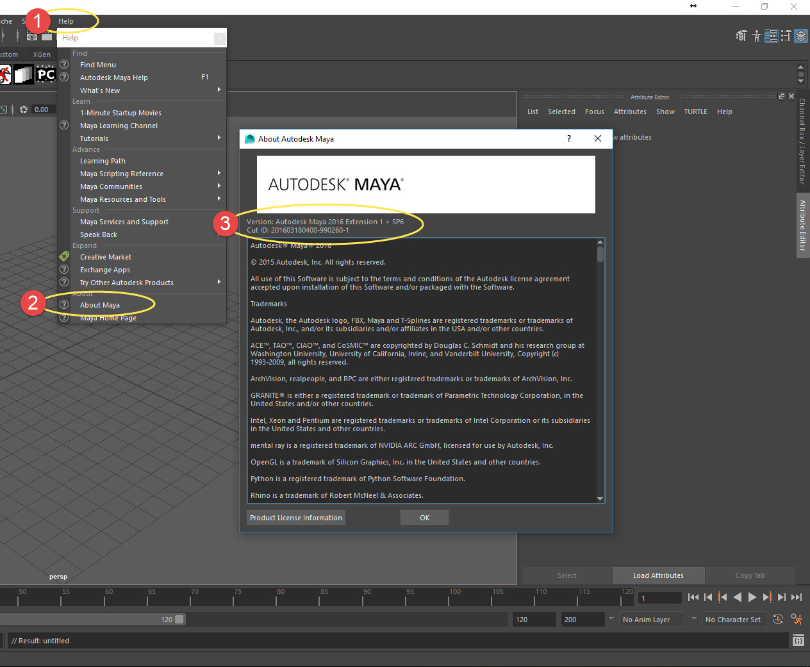The height and width of the screenshot is (667, 810).
Task: Go to start of playback range
Action: [x=693, y=597]
